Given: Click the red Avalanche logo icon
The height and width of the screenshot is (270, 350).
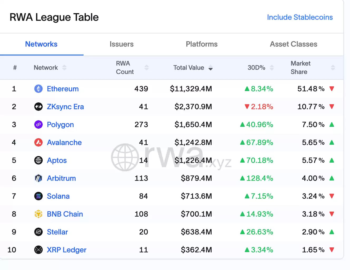Looking at the screenshot, I should click(38, 143).
